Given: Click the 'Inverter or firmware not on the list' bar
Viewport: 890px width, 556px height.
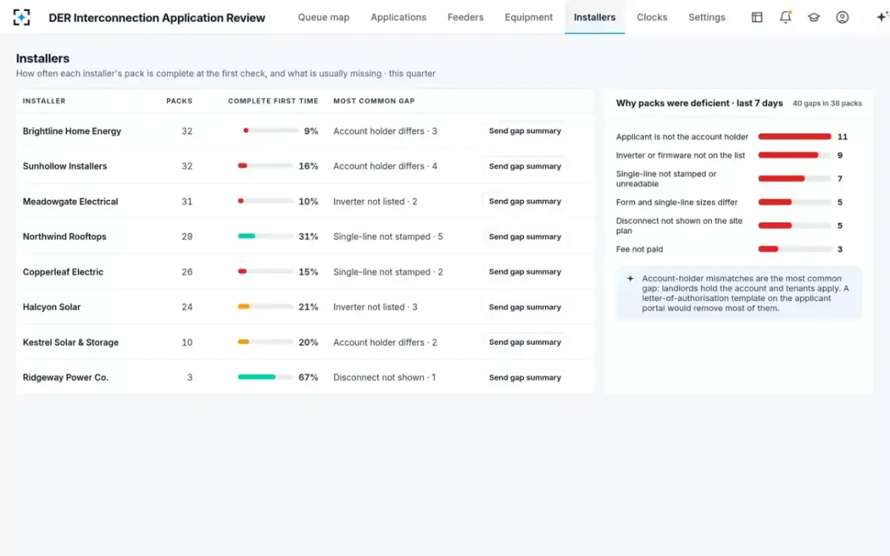Looking at the screenshot, I should (x=794, y=156).
